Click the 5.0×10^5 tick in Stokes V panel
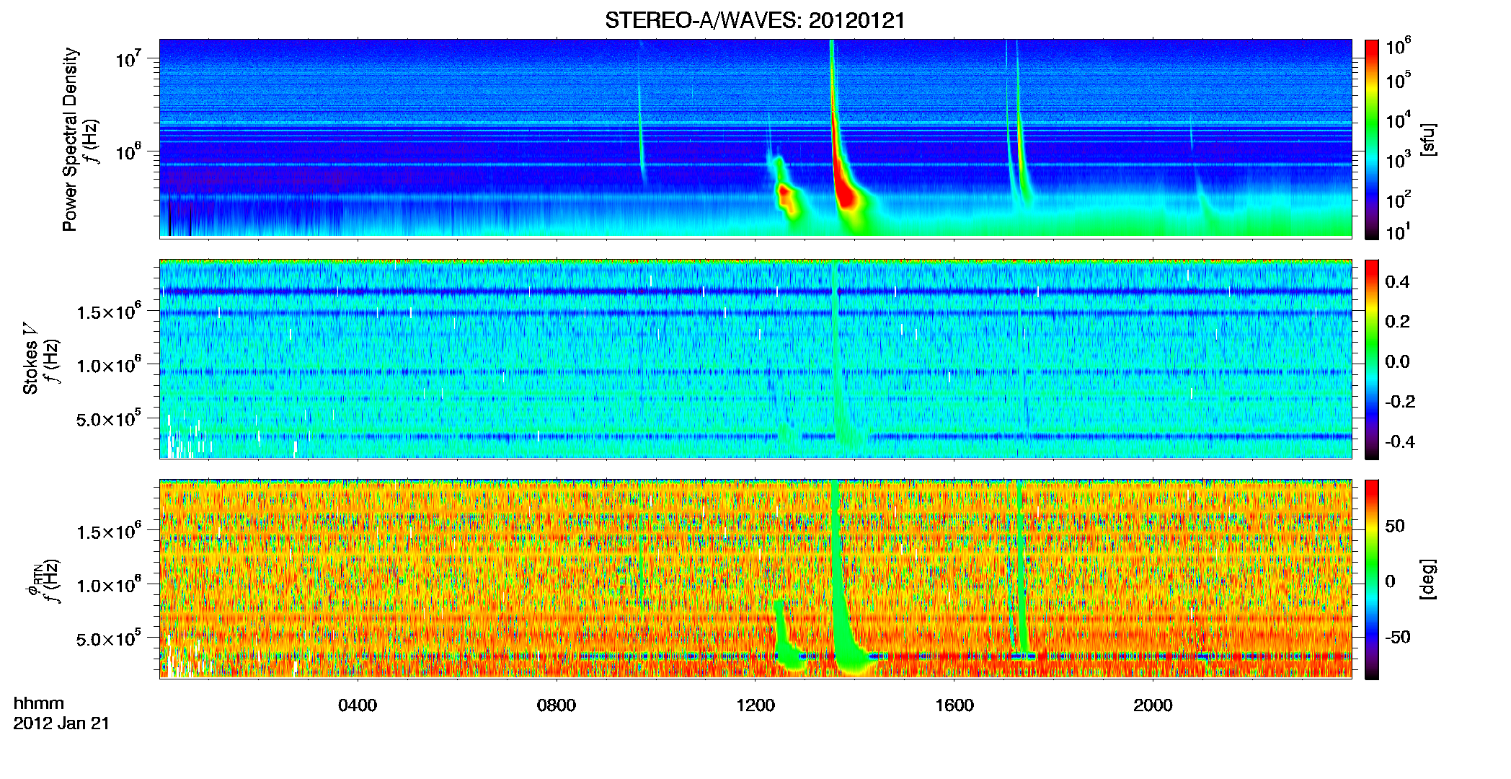Viewport: 1511px width, 779px height. [x=110, y=418]
